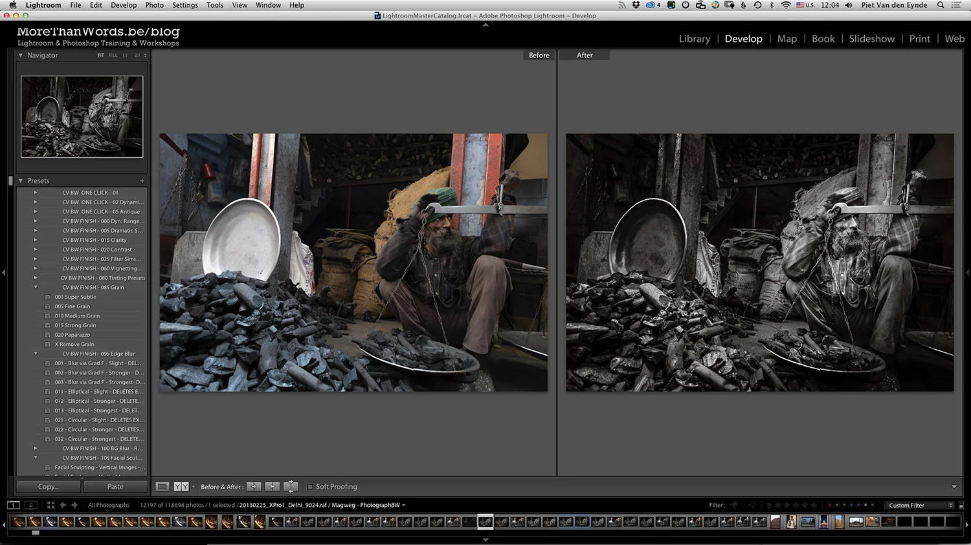Image resolution: width=971 pixels, height=545 pixels.
Task: Toggle the red color label filter
Action: 831,505
